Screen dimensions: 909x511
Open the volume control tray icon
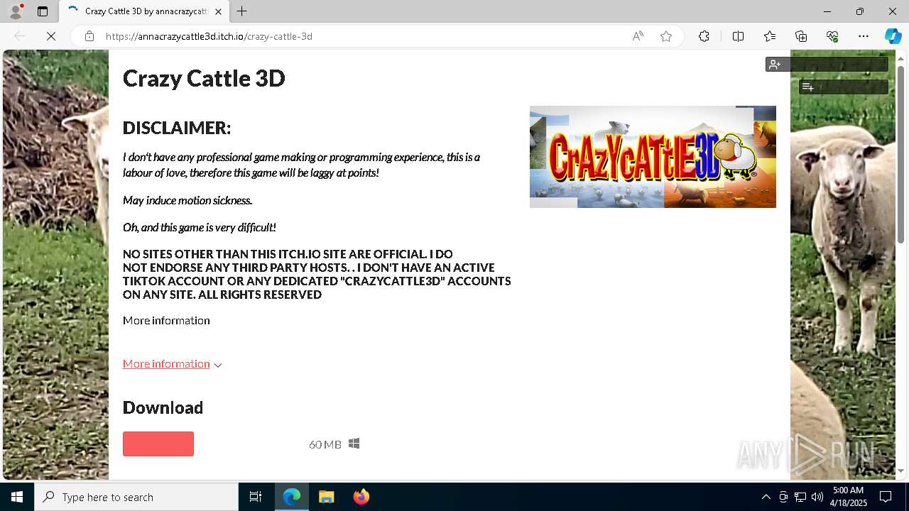coord(817,497)
